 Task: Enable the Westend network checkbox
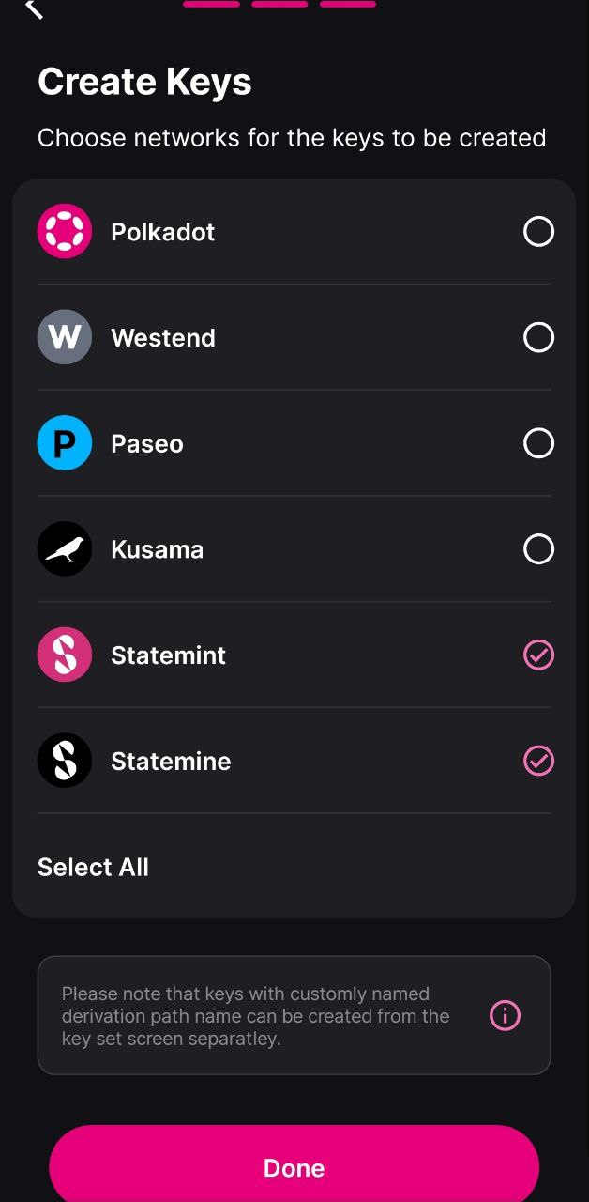coord(538,337)
